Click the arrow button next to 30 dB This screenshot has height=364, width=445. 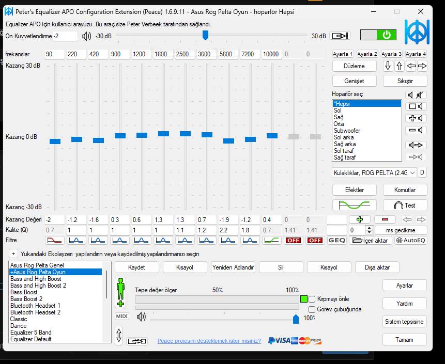click(340, 36)
